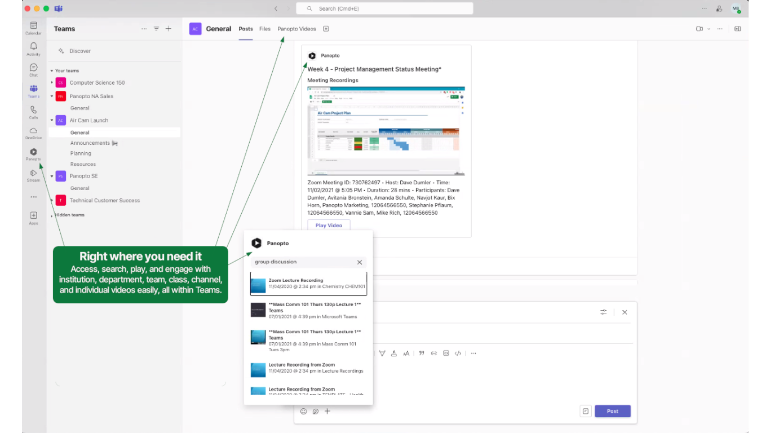The height and width of the screenshot is (433, 770).
Task: Collapse the Panopto NA Sales team
Action: coord(52,96)
